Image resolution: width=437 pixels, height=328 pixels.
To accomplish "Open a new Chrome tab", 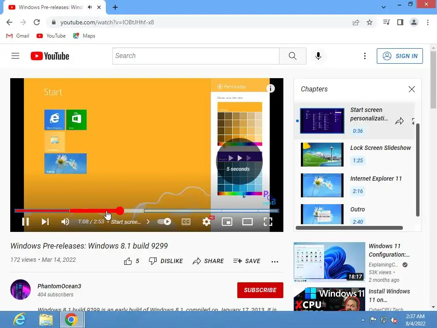I will (x=115, y=8).
